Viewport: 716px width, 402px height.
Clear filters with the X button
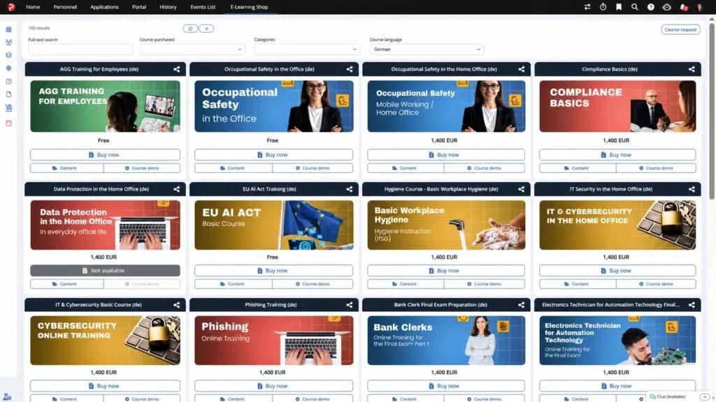click(206, 28)
